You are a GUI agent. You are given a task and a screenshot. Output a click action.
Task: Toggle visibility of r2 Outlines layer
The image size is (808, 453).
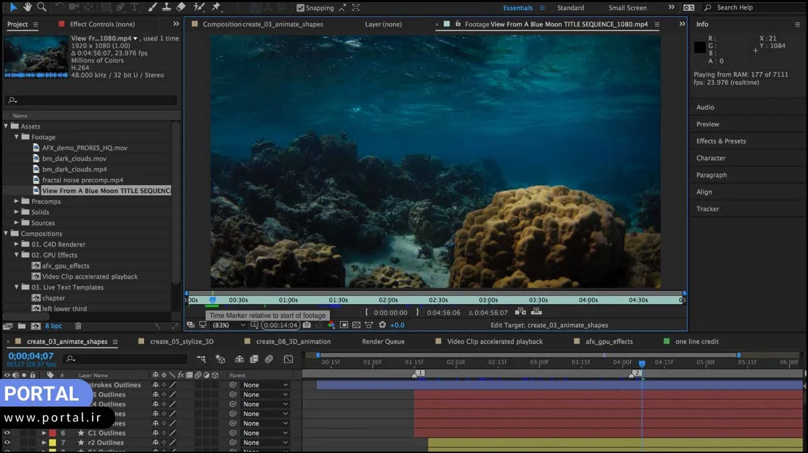(7, 443)
